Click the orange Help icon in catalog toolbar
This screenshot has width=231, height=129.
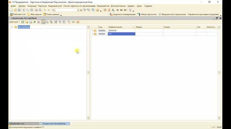pyautogui.click(x=78, y=22)
